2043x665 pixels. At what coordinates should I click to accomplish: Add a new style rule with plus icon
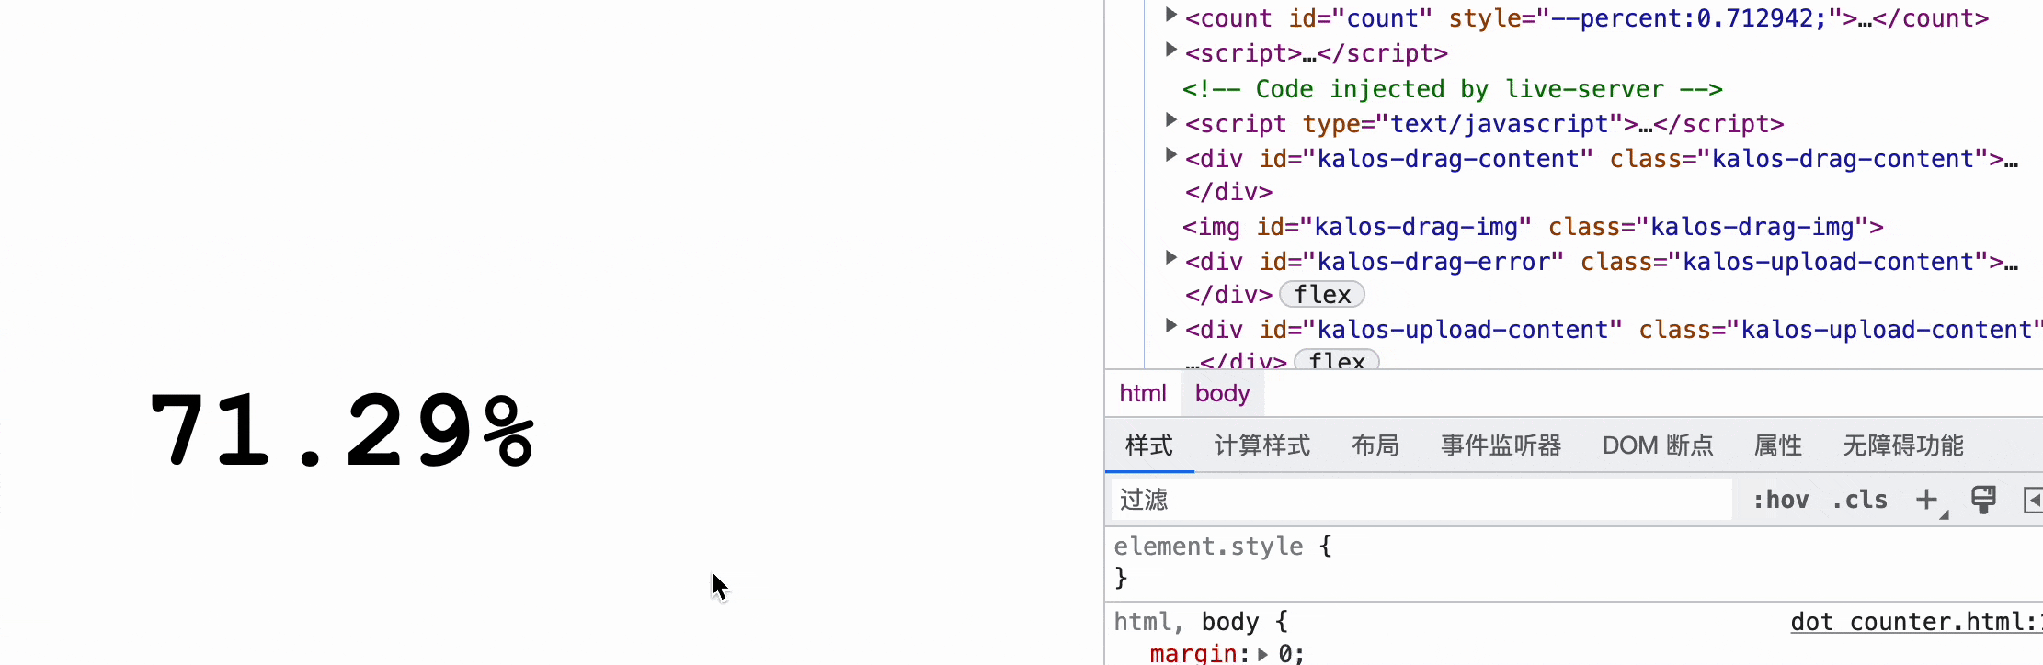tap(1927, 500)
